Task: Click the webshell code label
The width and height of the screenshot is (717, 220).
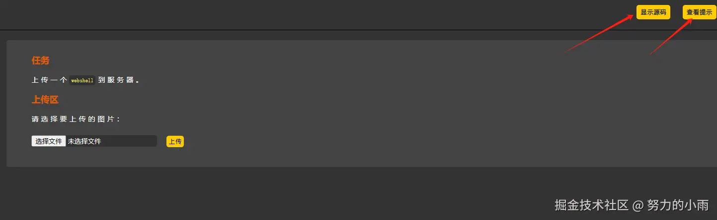Action: (x=82, y=80)
